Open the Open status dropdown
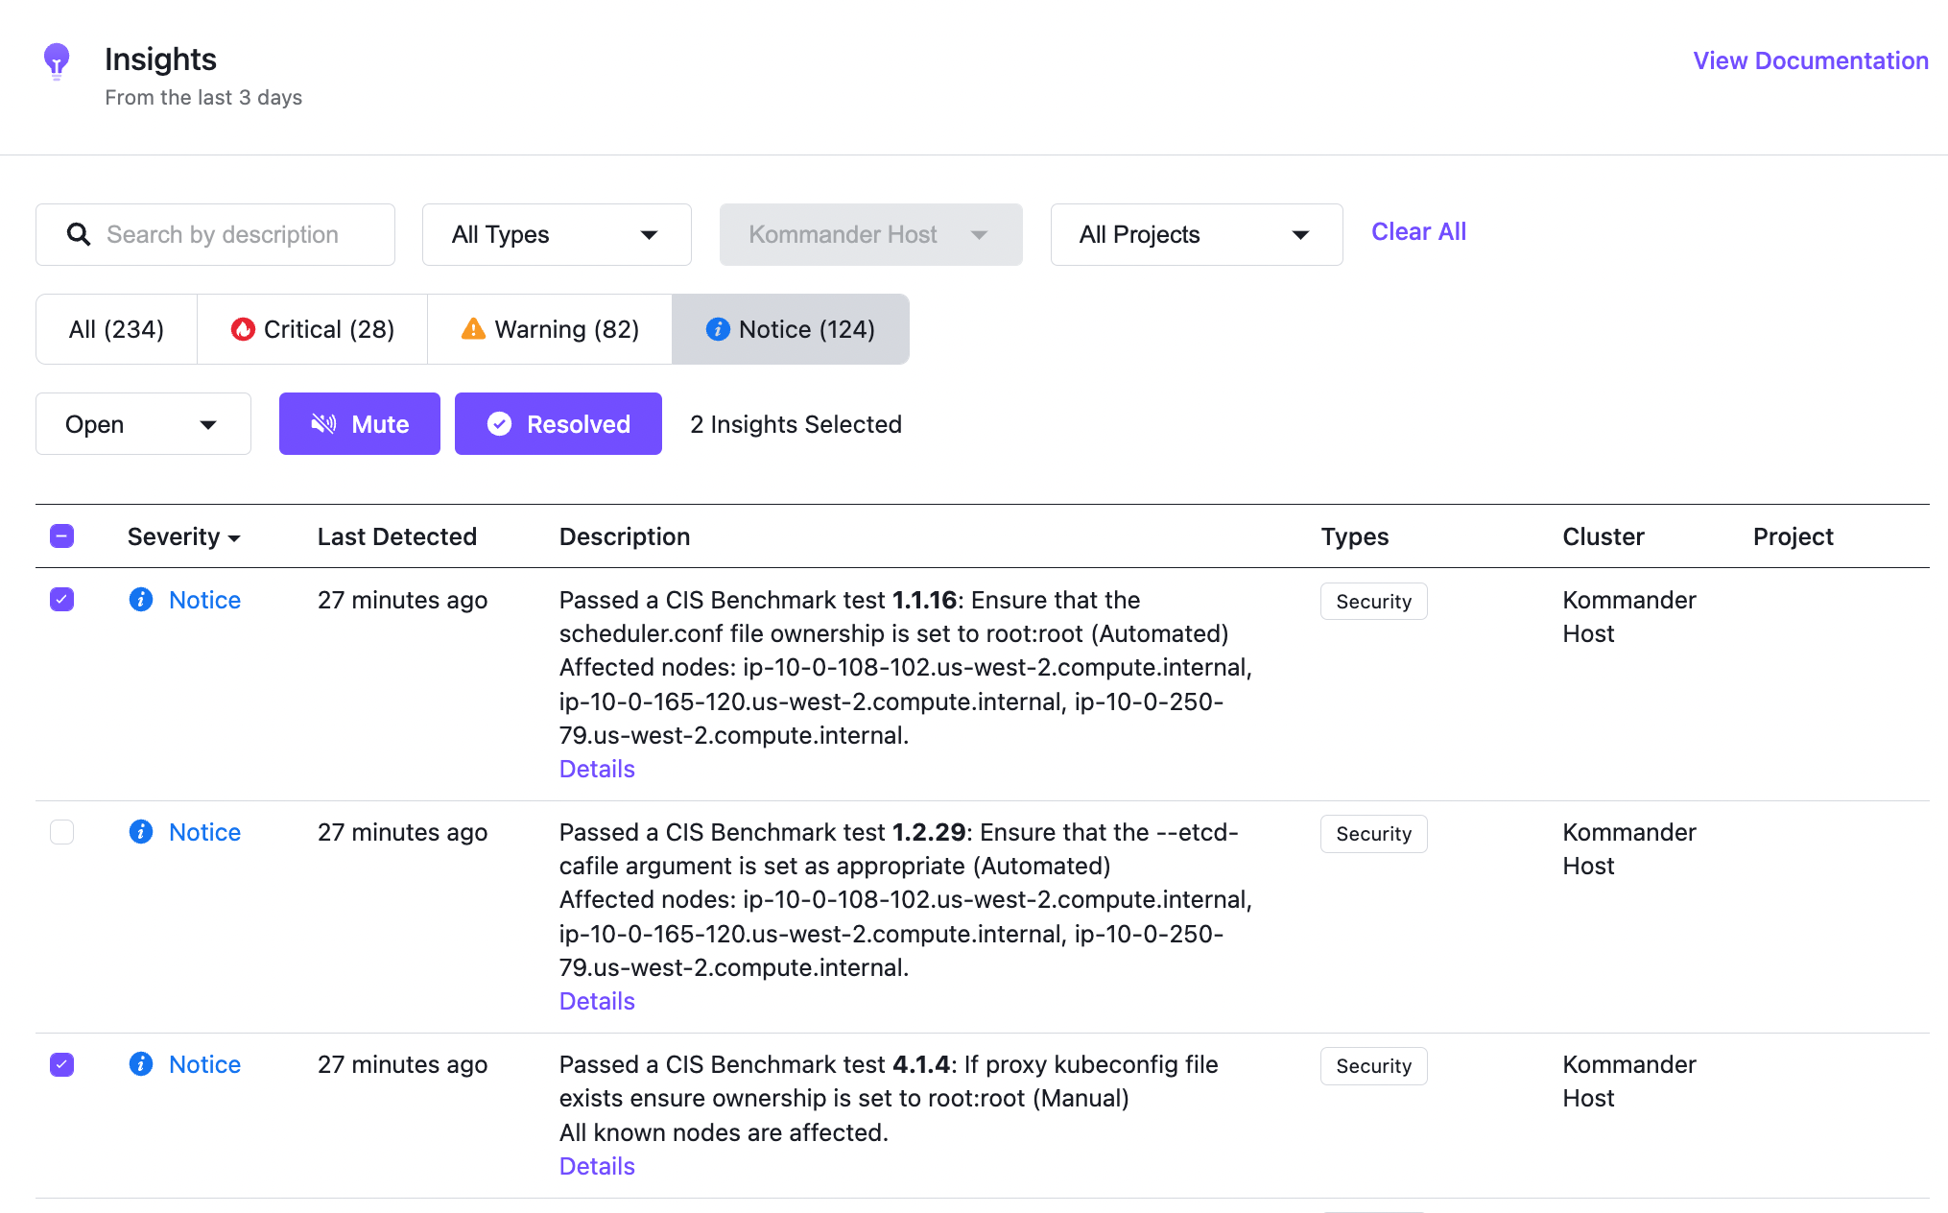Image resolution: width=1948 pixels, height=1213 pixels. [x=143, y=424]
